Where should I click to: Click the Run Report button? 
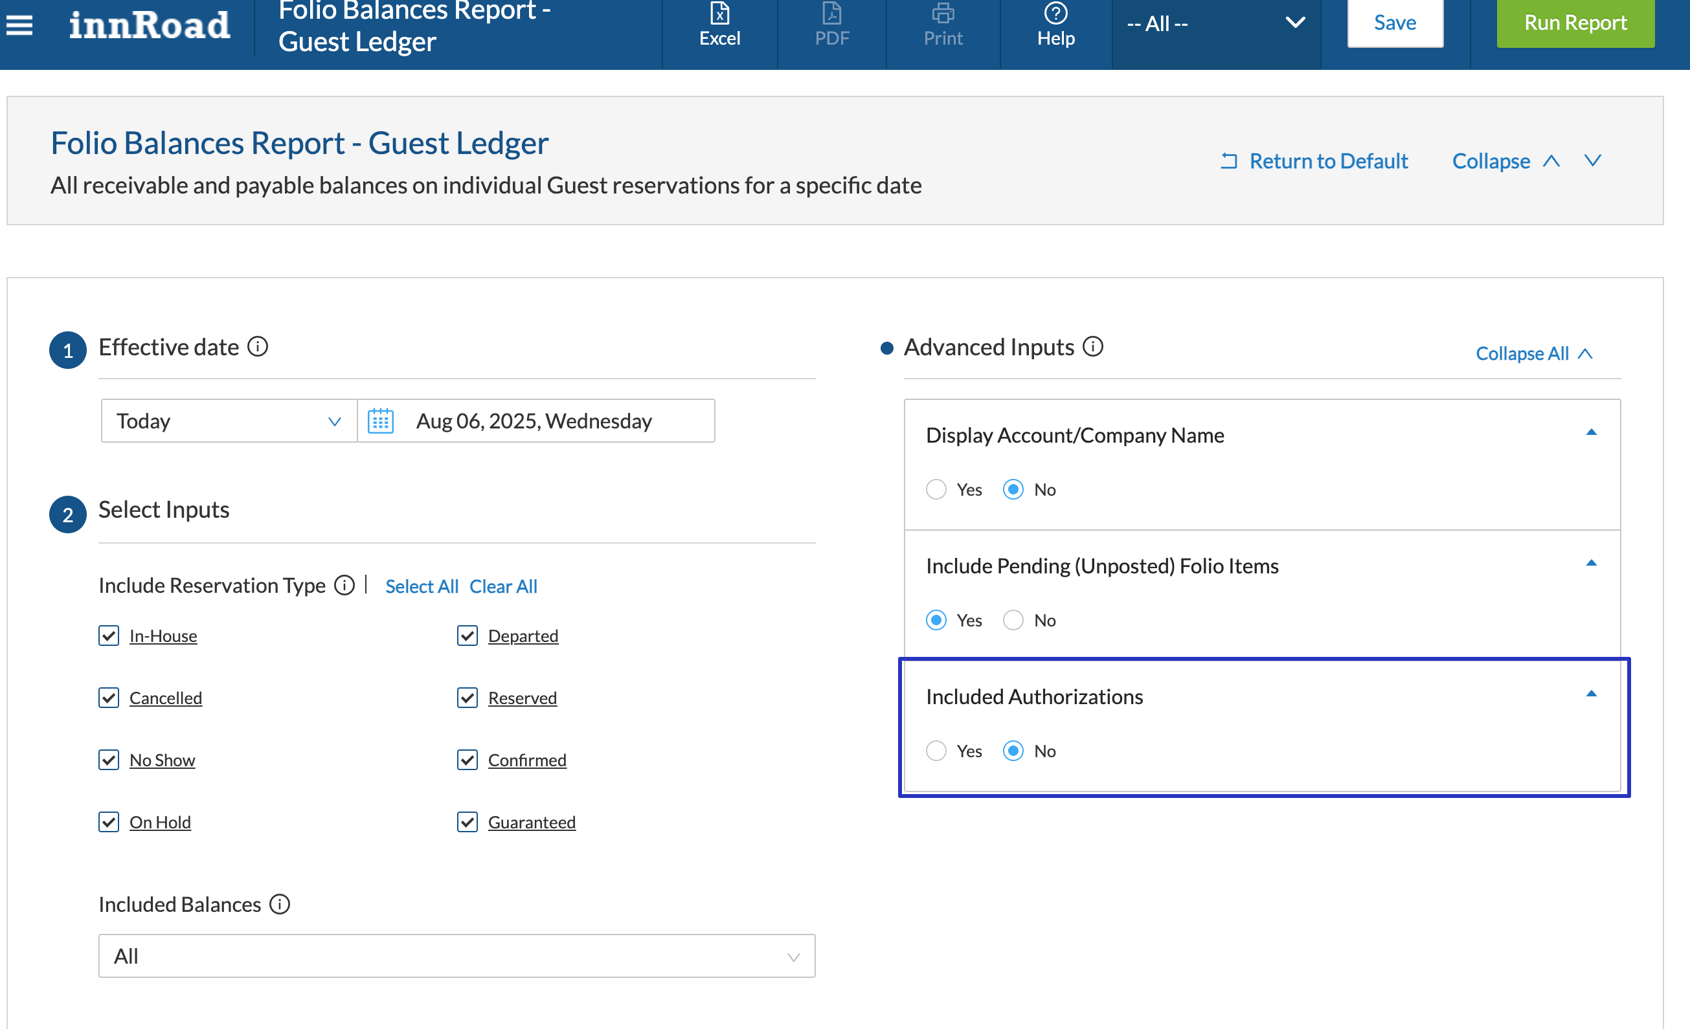pyautogui.click(x=1575, y=23)
